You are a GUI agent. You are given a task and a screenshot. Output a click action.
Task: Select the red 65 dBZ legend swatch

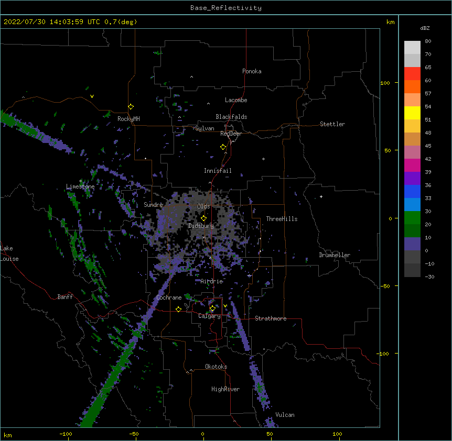pos(412,73)
